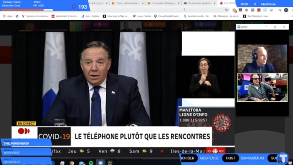293x165 pixels.
Task: Close the Coveo browser tab
Action: [142, 3]
